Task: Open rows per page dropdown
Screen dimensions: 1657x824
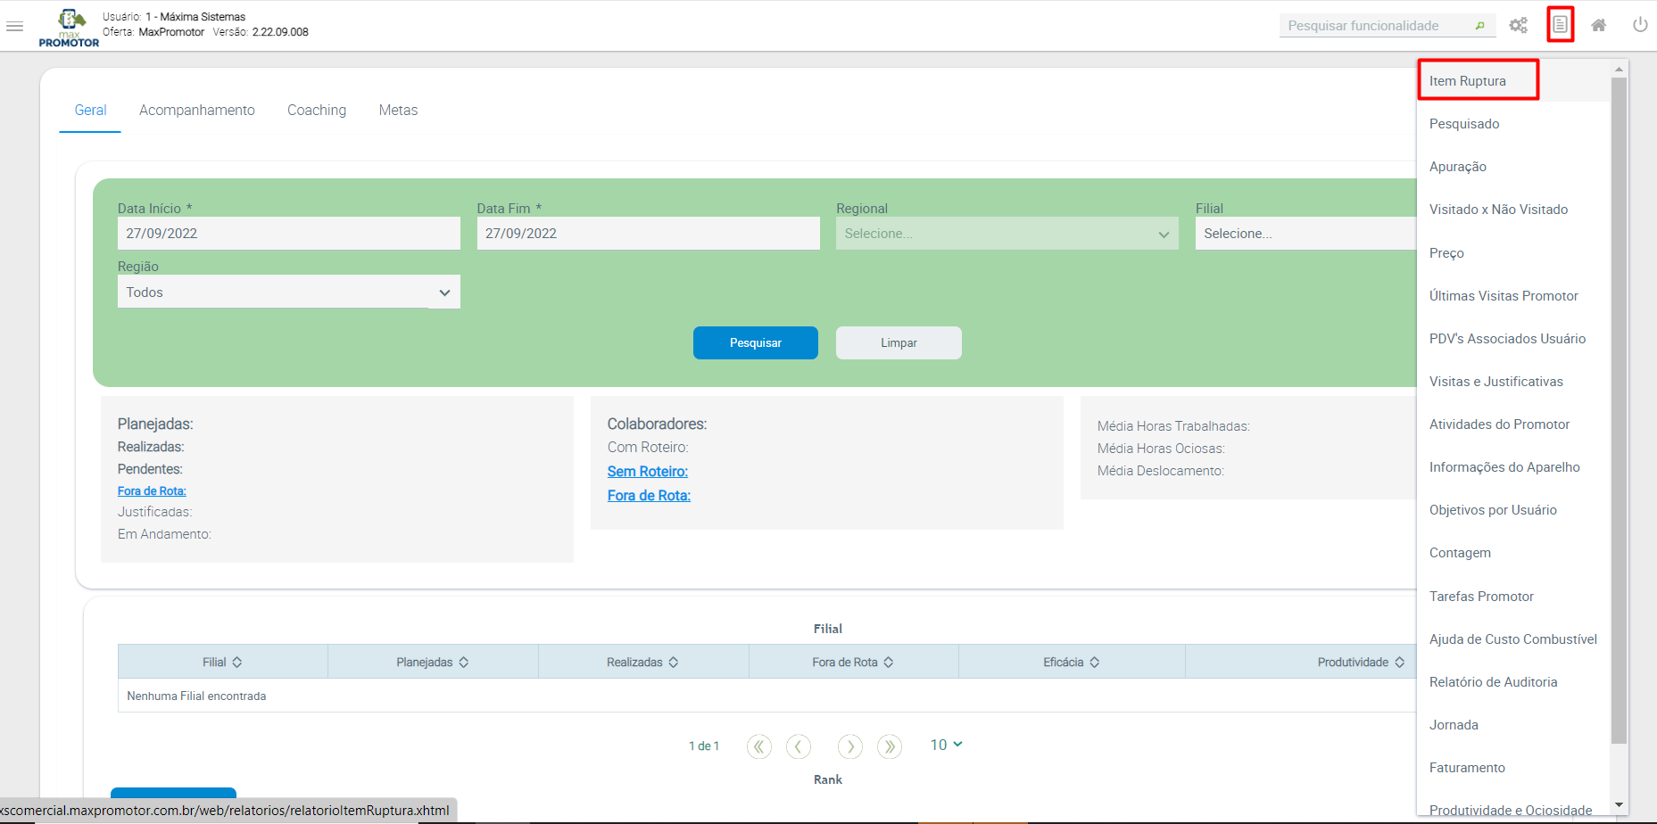Action: pyautogui.click(x=947, y=745)
